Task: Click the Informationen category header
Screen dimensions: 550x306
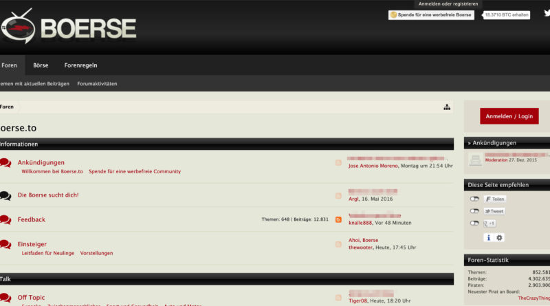Action: click(227, 144)
